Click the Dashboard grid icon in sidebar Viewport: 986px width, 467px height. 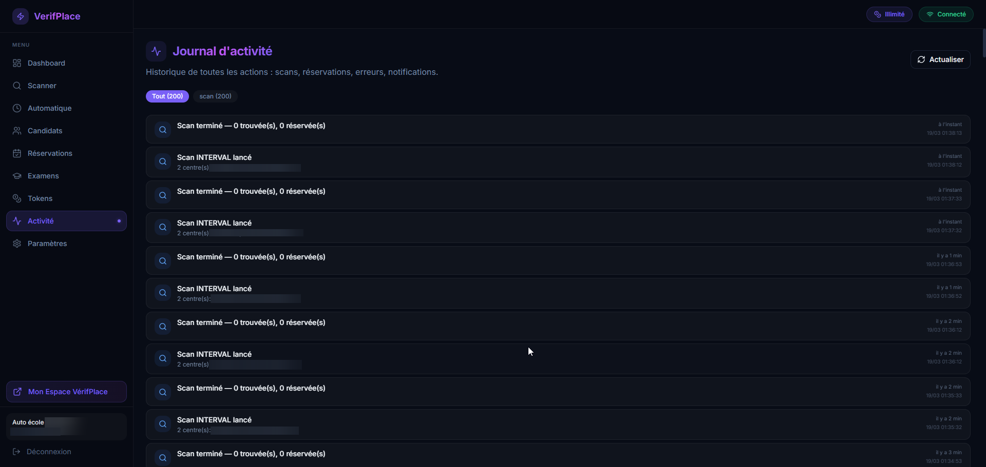[17, 63]
